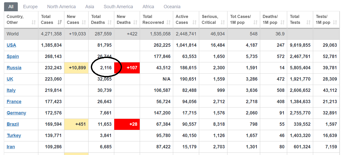Open the Germany country link

click(x=16, y=113)
